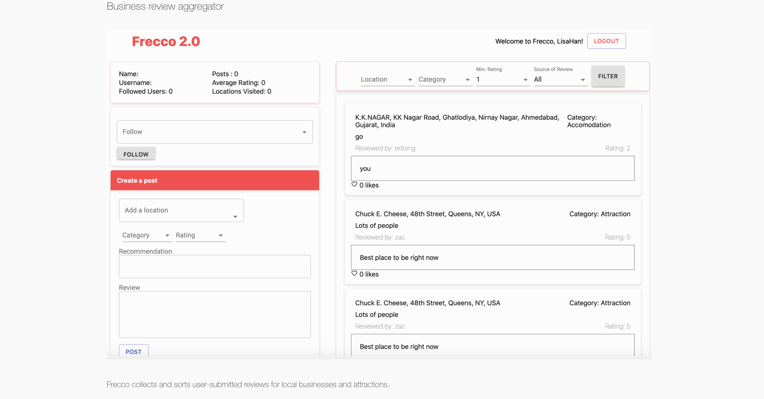Click the 'you' review text box

pyautogui.click(x=492, y=169)
